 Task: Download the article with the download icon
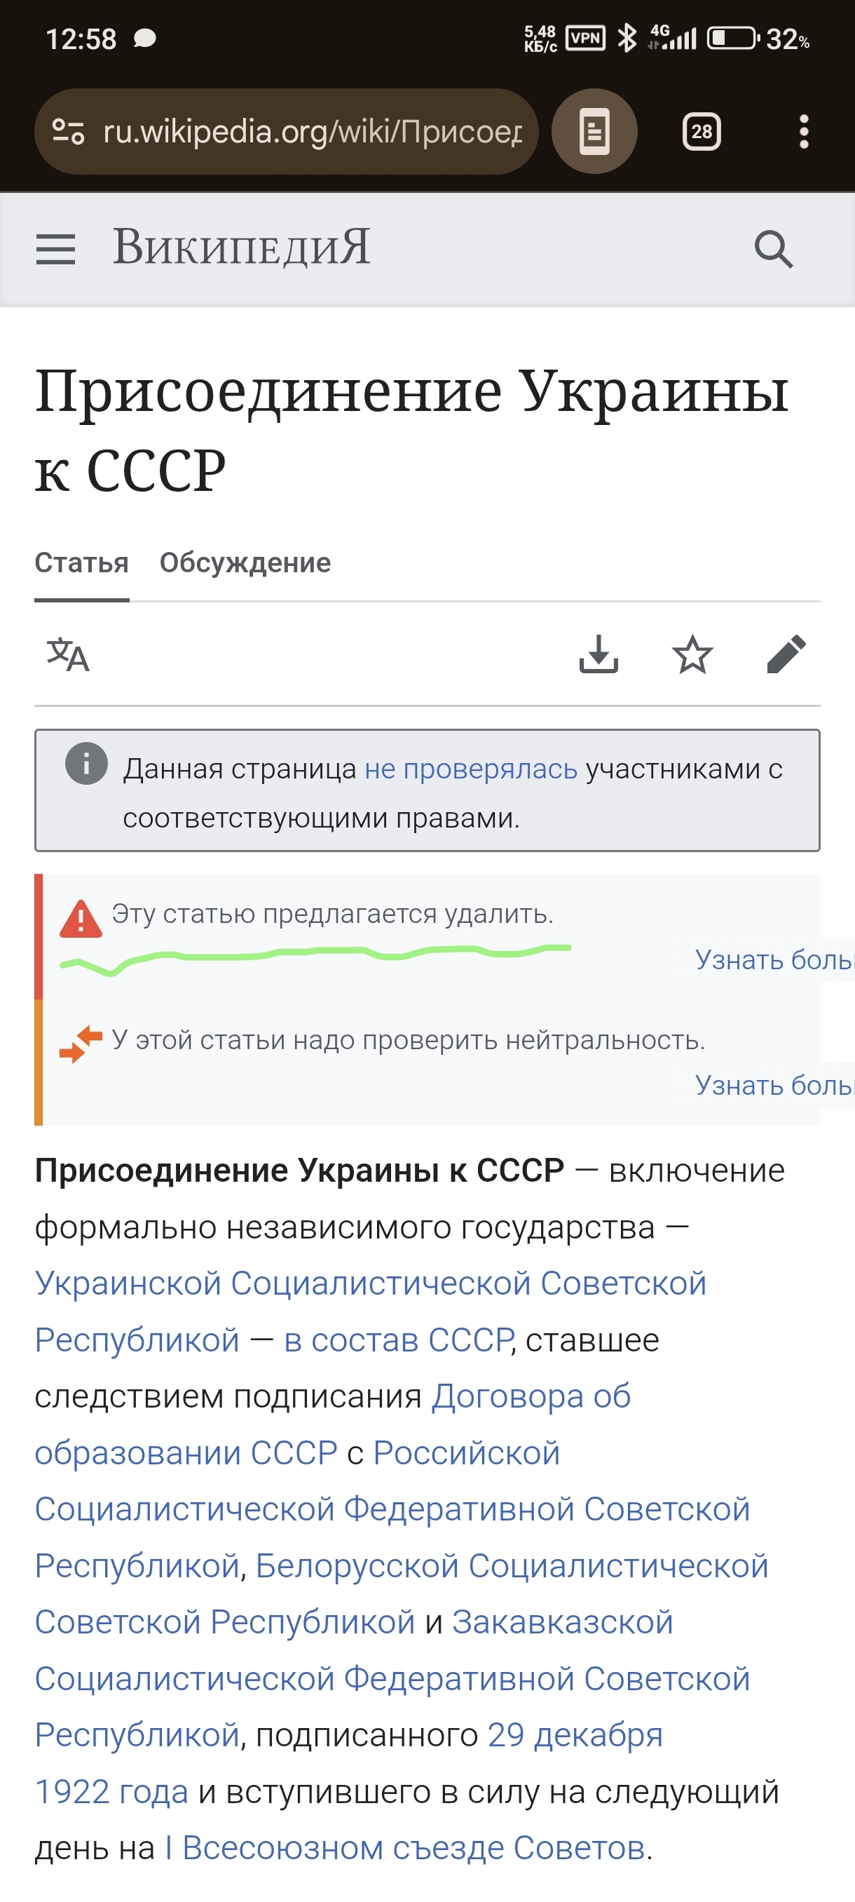[x=598, y=654]
